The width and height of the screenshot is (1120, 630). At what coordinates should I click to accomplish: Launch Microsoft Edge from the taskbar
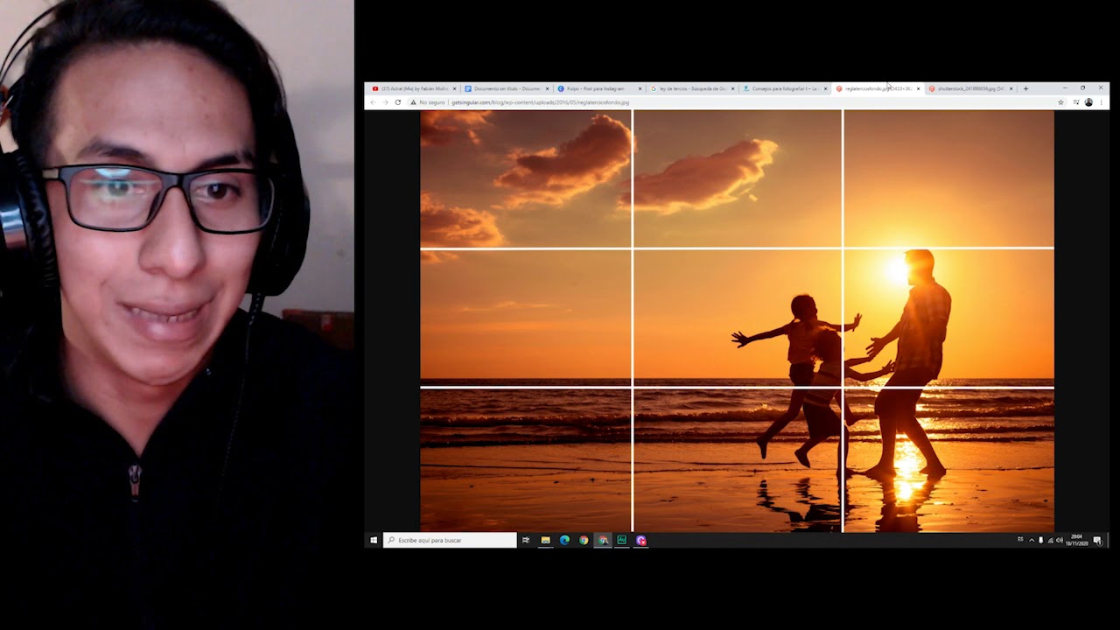tap(564, 541)
